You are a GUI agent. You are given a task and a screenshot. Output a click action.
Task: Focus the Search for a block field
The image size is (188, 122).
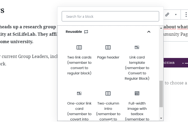(110, 16)
